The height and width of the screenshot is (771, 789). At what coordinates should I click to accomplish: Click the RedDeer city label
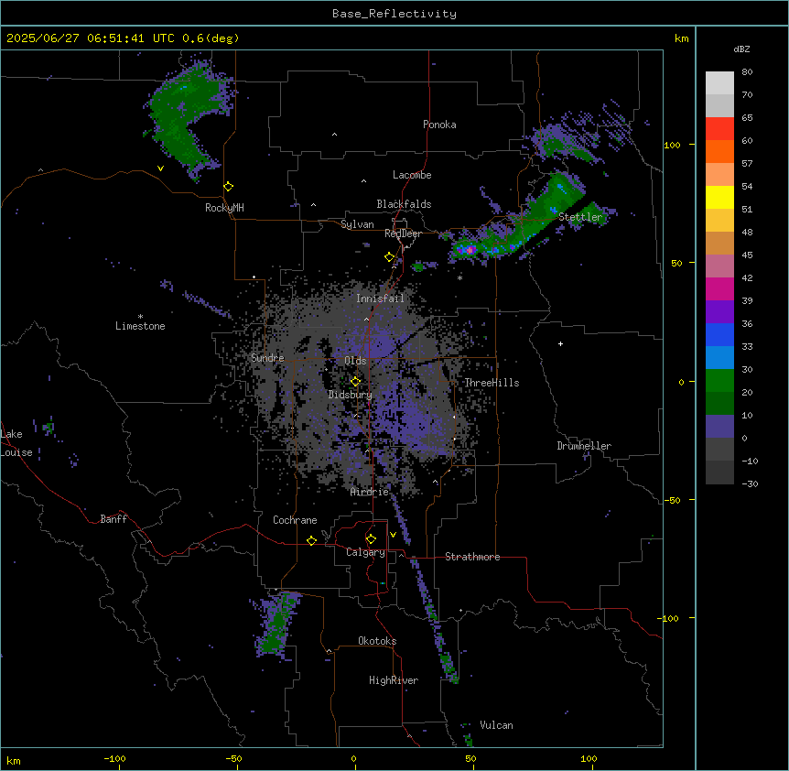point(403,233)
